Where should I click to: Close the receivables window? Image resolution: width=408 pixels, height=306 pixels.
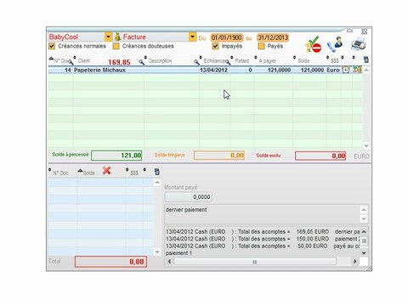tap(364, 31)
